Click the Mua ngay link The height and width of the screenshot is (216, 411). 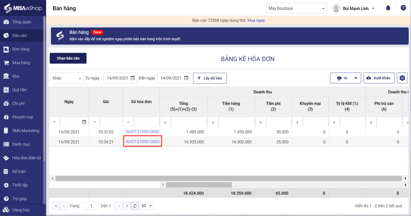(x=256, y=20)
